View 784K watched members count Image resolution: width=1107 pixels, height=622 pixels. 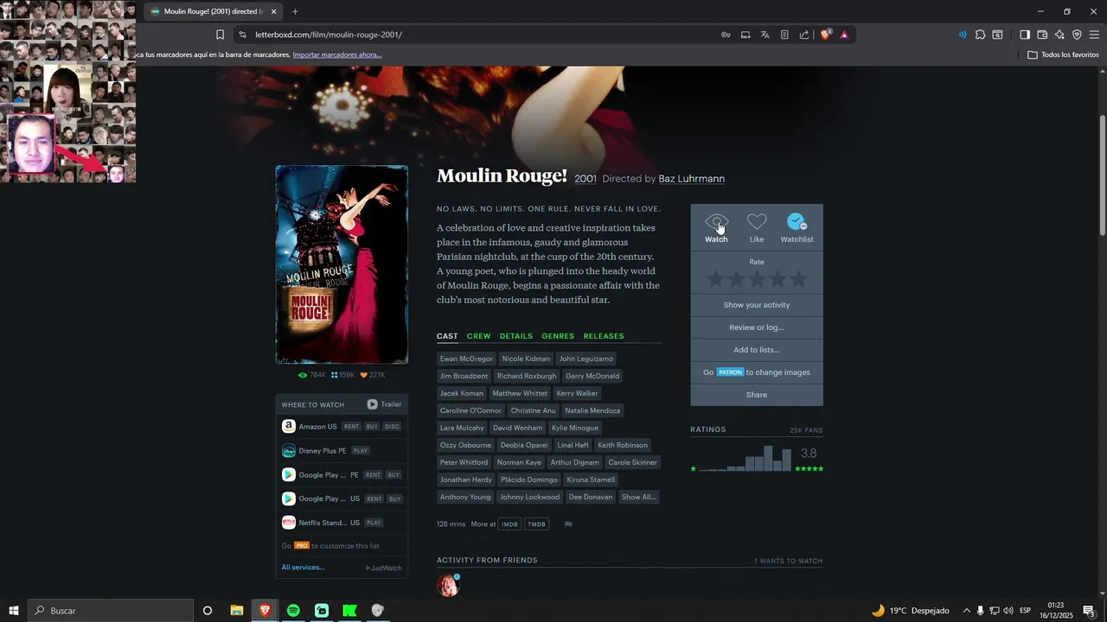[312, 375]
